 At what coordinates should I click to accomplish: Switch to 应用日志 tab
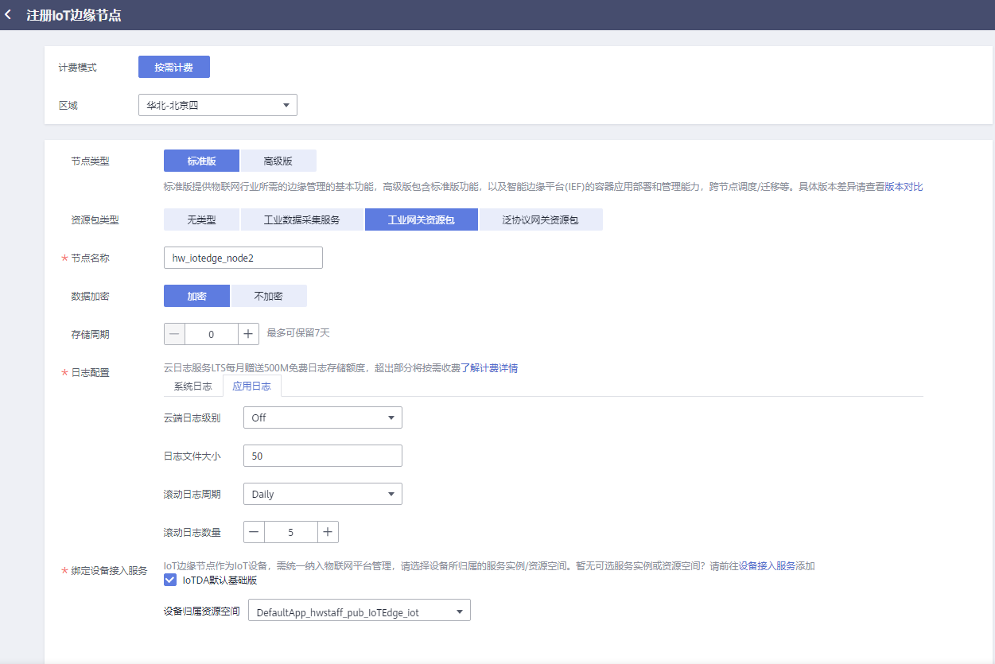(252, 386)
